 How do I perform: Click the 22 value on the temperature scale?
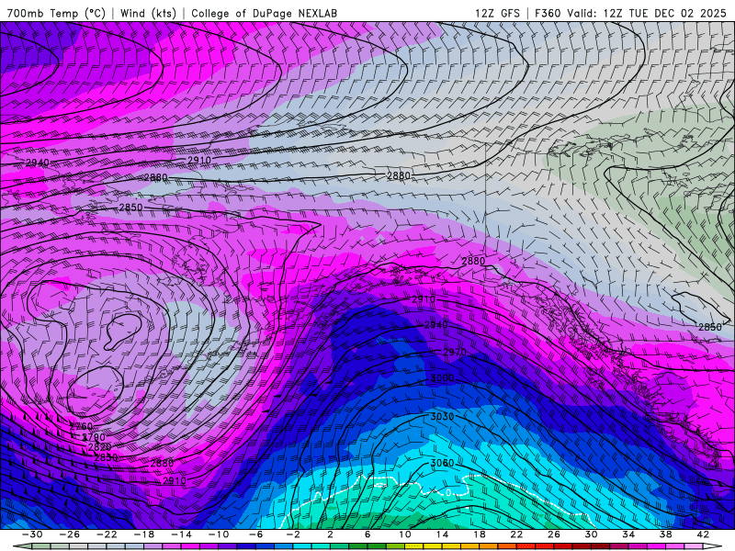516,534
